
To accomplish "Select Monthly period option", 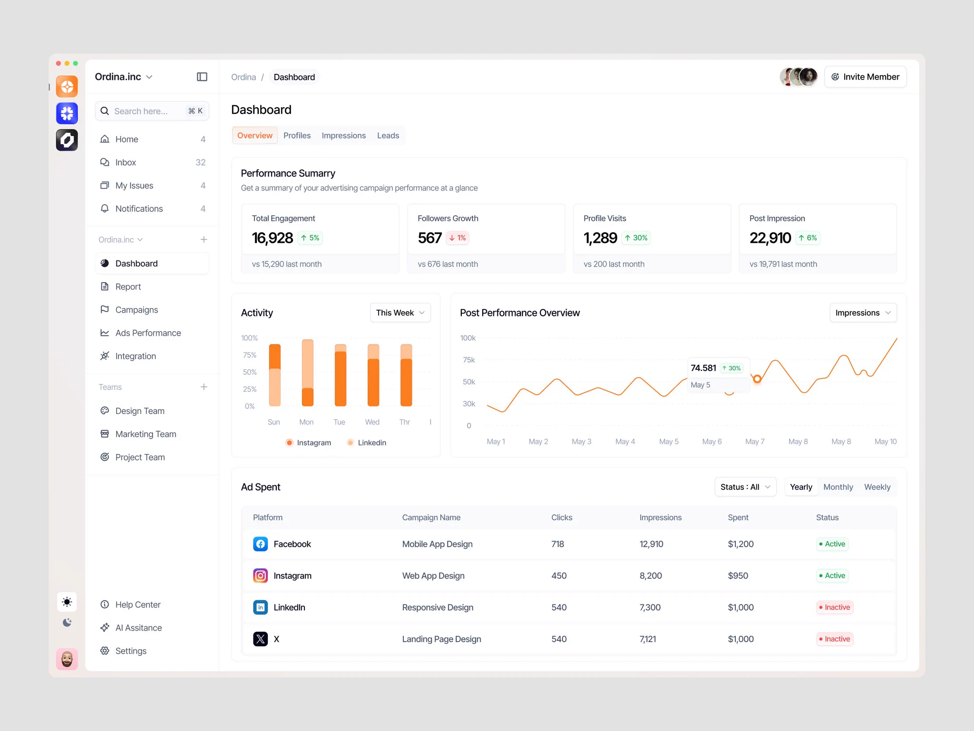I will [x=838, y=487].
